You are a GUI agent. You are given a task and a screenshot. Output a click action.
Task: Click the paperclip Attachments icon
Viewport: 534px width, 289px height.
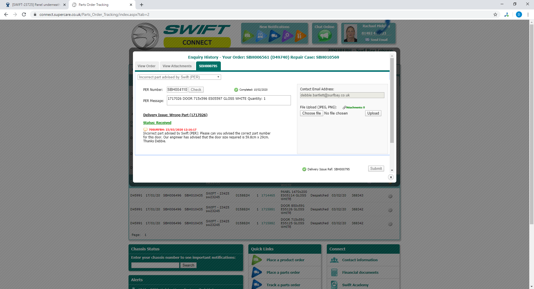tap(344, 108)
